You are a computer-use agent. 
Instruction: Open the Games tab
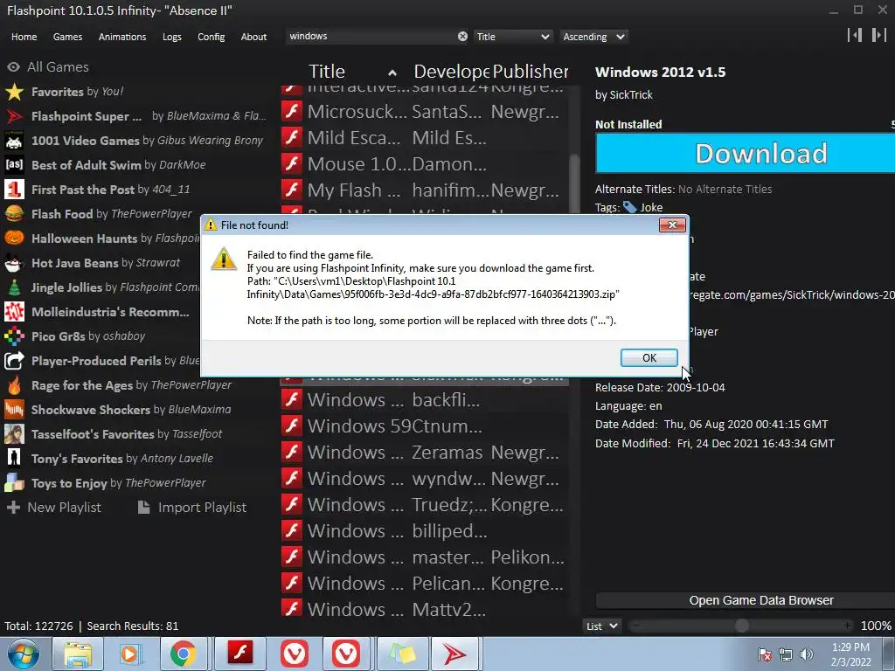pos(67,37)
